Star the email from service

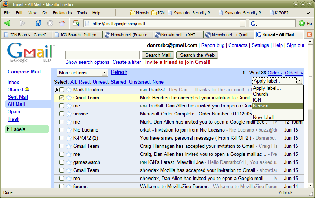pos(69,114)
